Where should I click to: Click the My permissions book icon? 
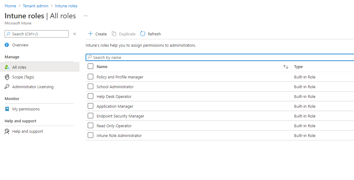[7, 109]
